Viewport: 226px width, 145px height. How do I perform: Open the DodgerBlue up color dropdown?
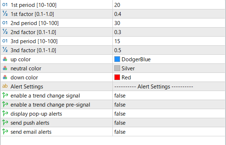click(169, 59)
